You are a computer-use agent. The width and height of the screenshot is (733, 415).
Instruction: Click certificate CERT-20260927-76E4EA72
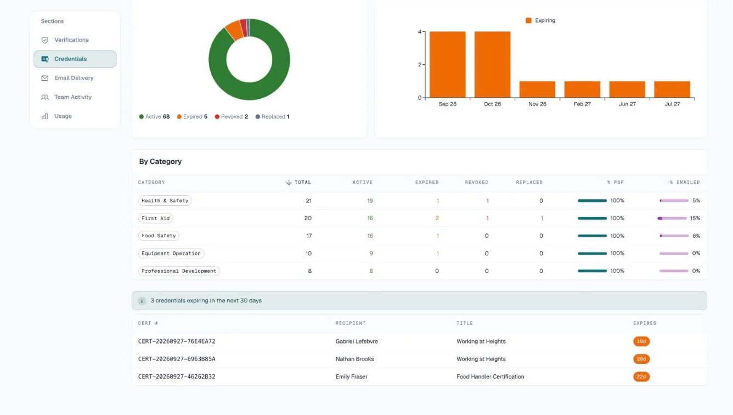click(177, 341)
